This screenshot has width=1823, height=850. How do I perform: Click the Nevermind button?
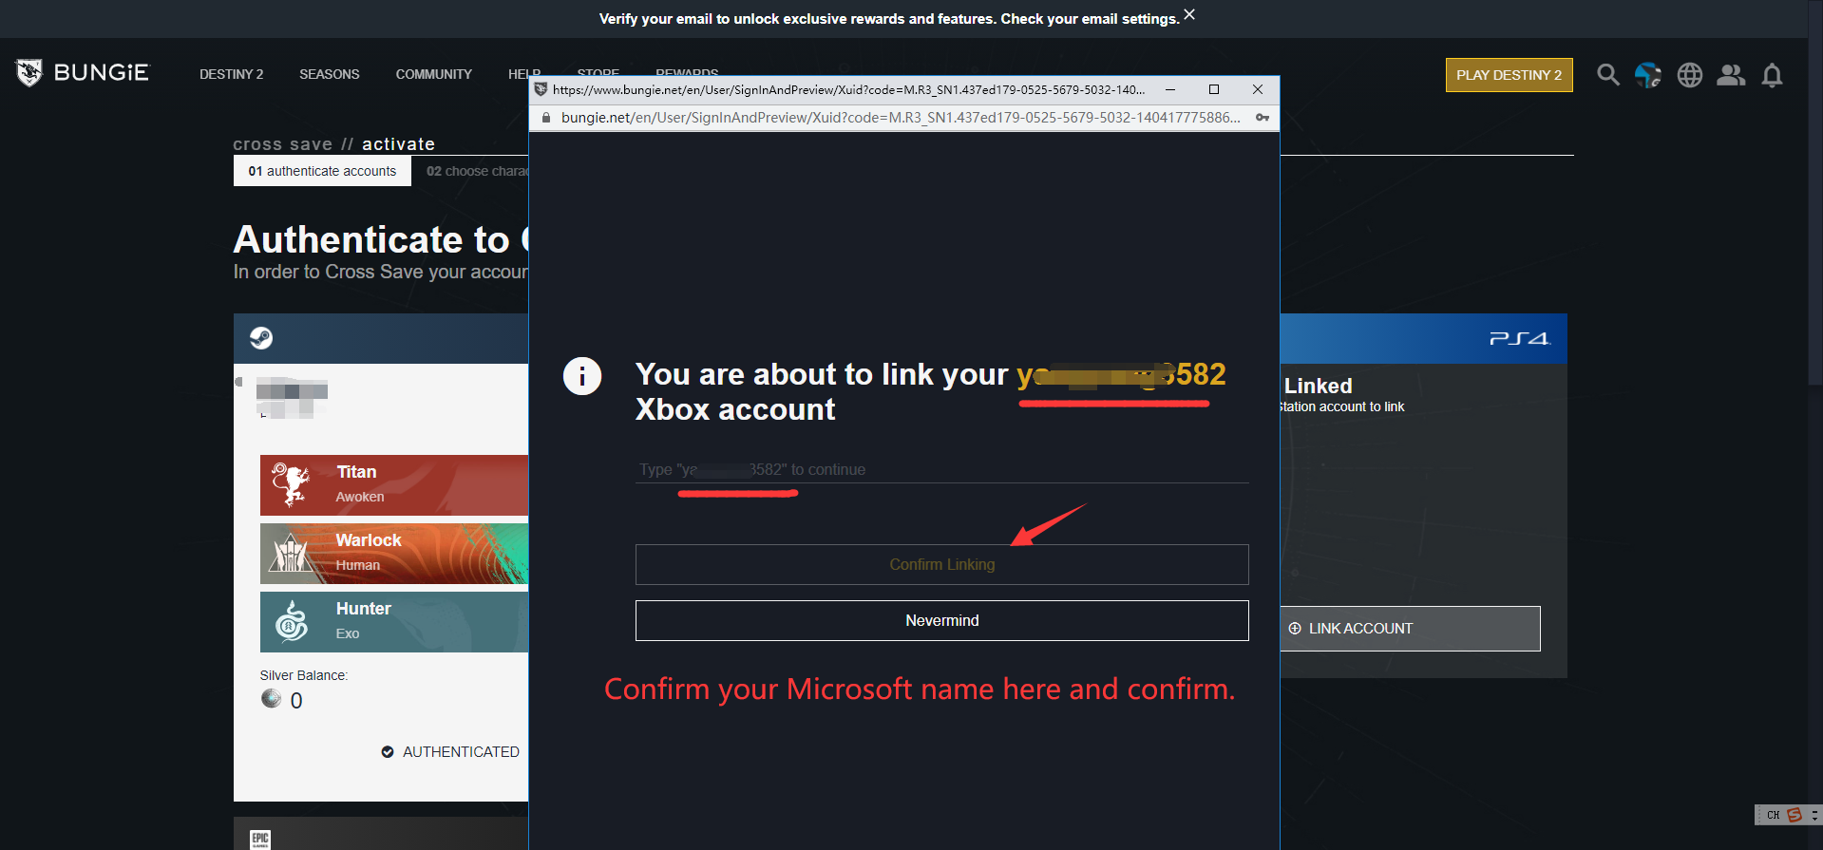pos(940,620)
